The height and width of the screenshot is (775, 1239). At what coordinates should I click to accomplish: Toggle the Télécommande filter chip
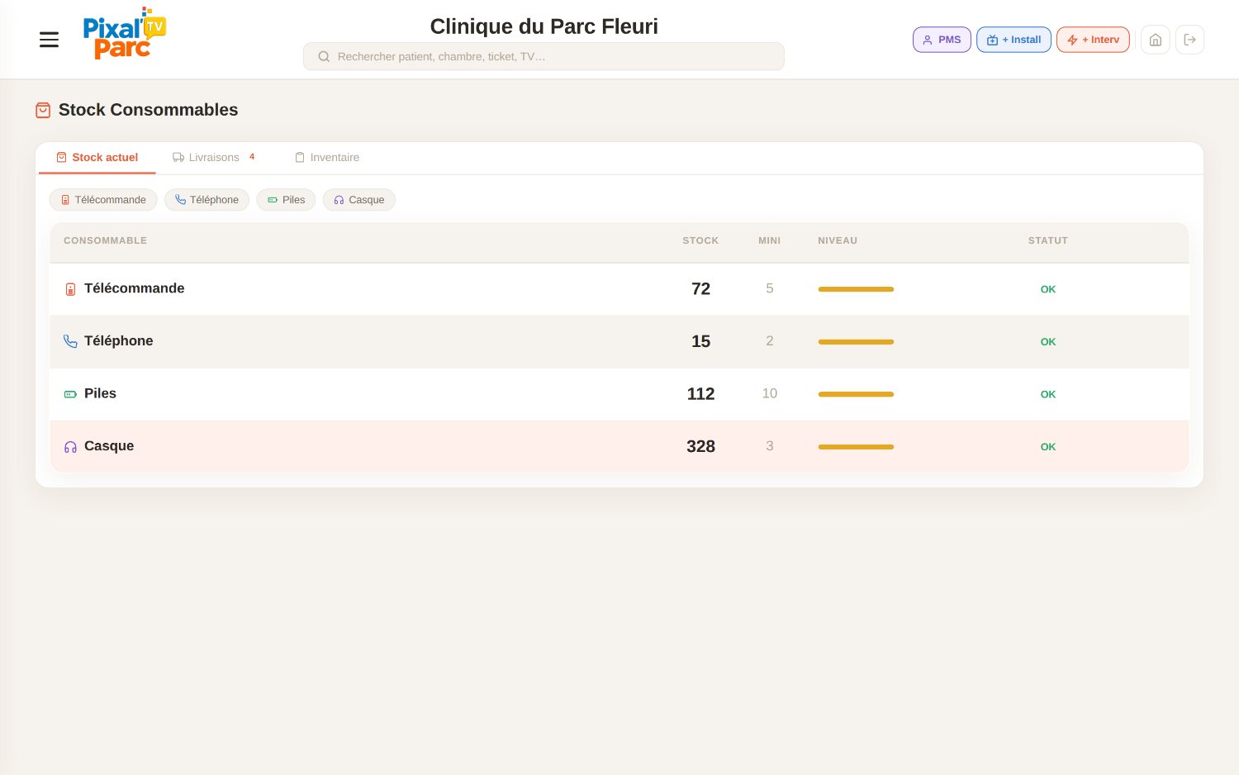click(x=103, y=200)
